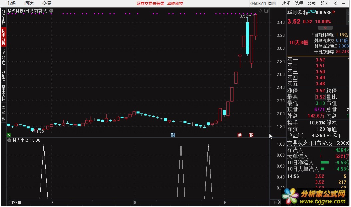This screenshot has height=207, width=351.
Task: Click the tall cyan candlestick near the peak
Action: [247, 38]
